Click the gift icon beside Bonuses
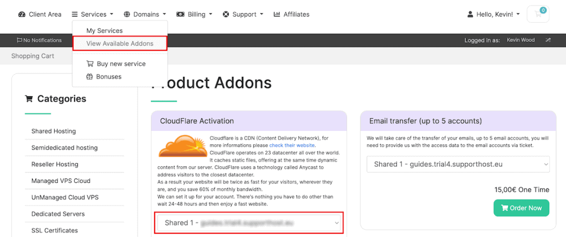This screenshot has width=566, height=237. [x=90, y=77]
